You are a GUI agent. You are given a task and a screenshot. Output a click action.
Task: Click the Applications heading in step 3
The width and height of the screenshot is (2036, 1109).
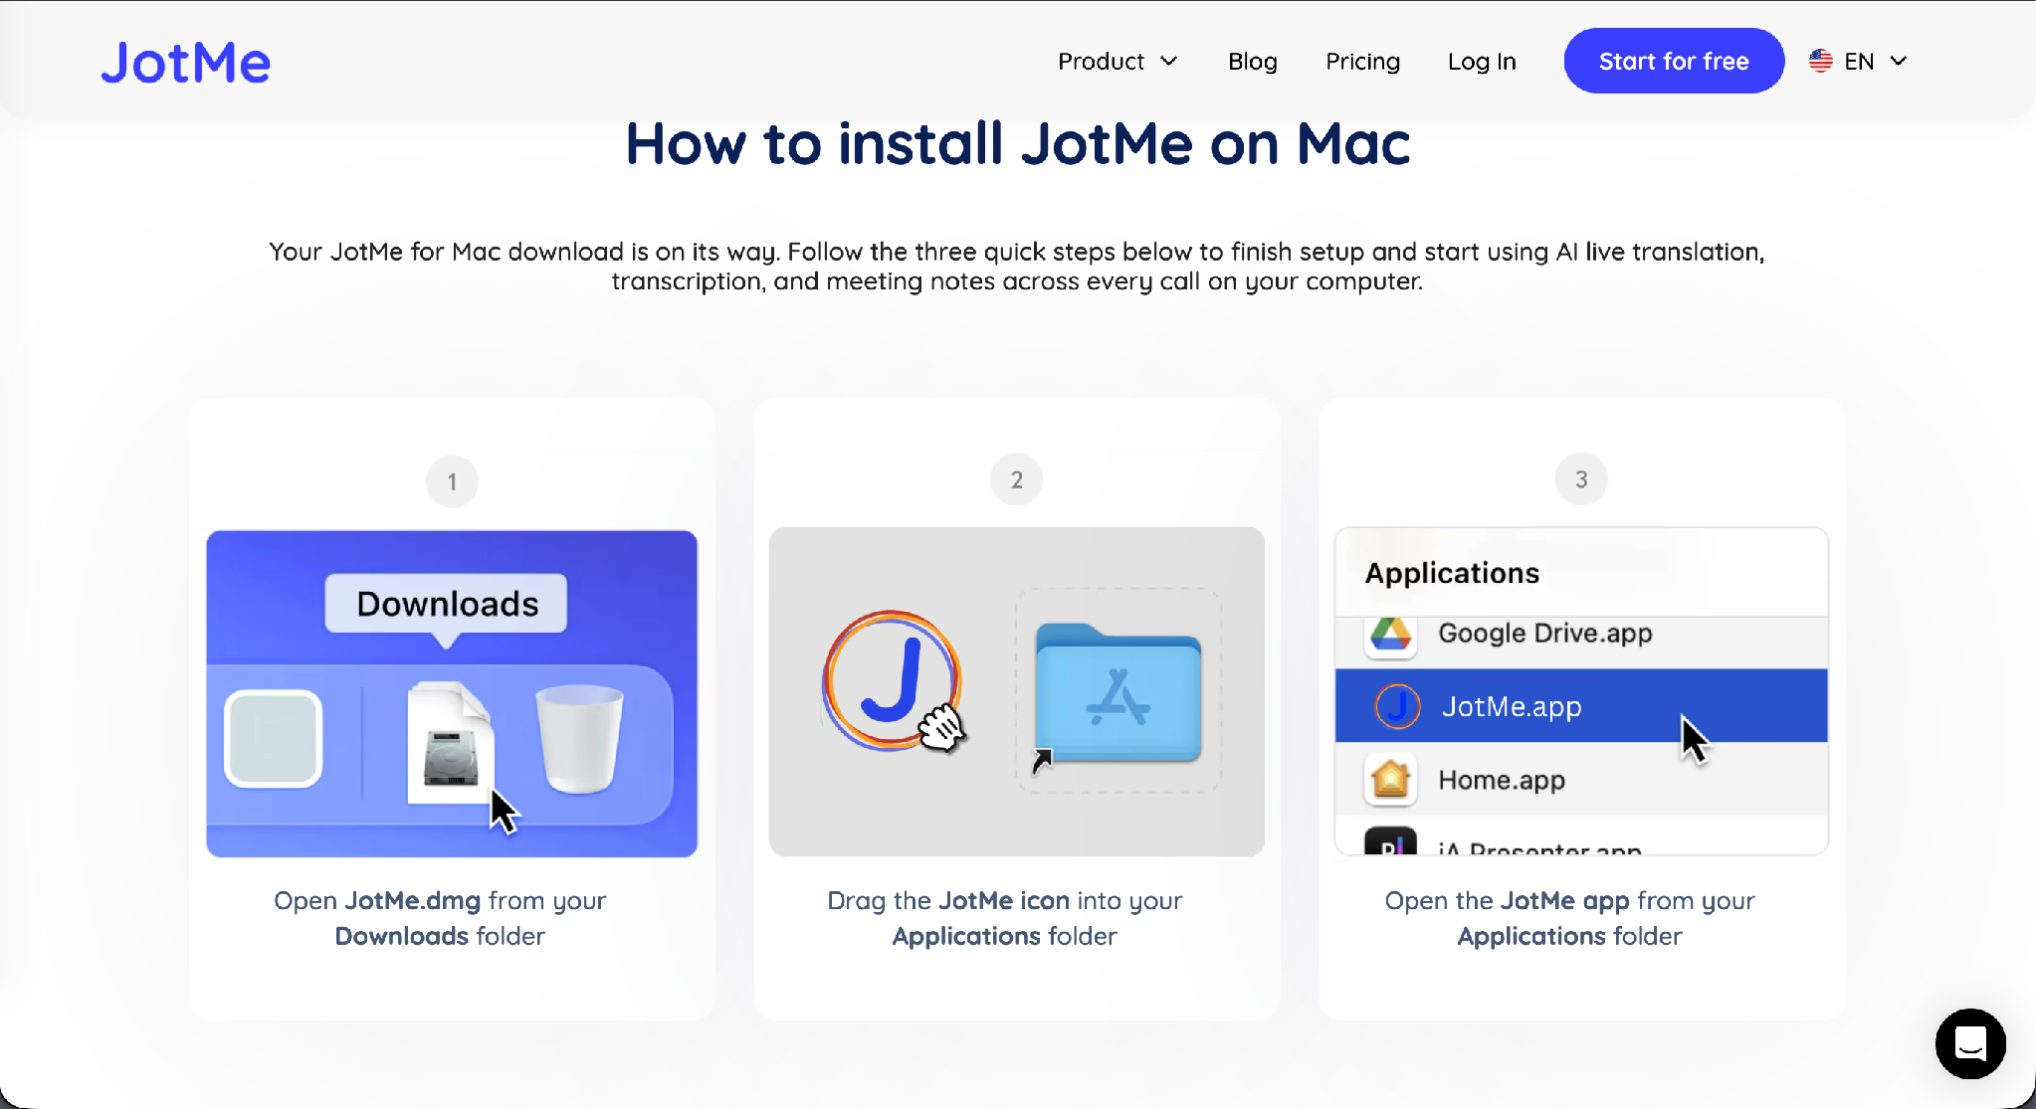1452,573
